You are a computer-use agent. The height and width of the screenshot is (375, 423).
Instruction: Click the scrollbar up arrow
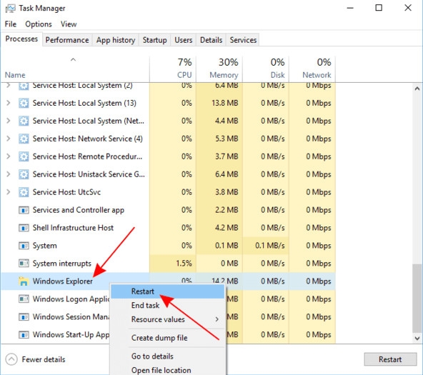(x=417, y=89)
